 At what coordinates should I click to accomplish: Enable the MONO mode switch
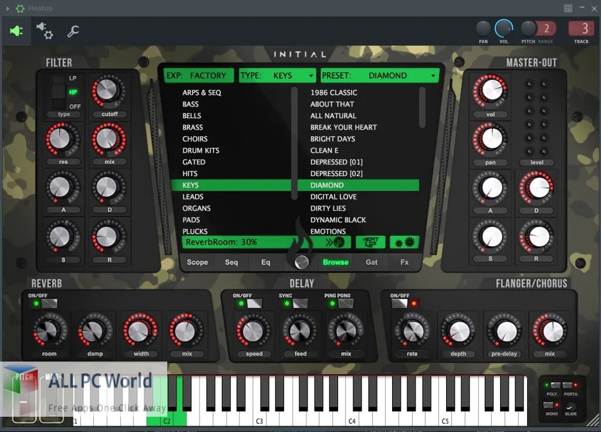coord(549,405)
